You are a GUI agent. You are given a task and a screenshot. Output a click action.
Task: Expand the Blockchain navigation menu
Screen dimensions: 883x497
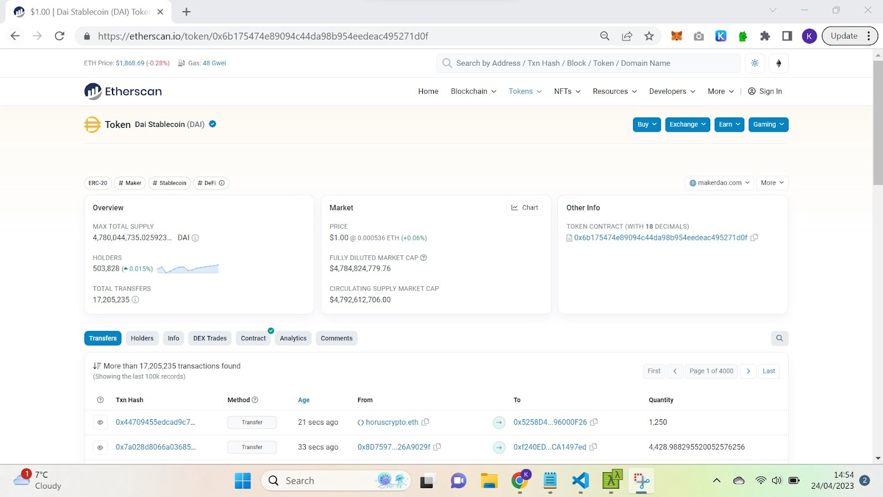(473, 92)
